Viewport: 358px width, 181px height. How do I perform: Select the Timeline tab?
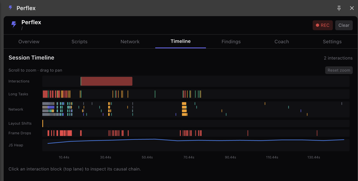[181, 41]
